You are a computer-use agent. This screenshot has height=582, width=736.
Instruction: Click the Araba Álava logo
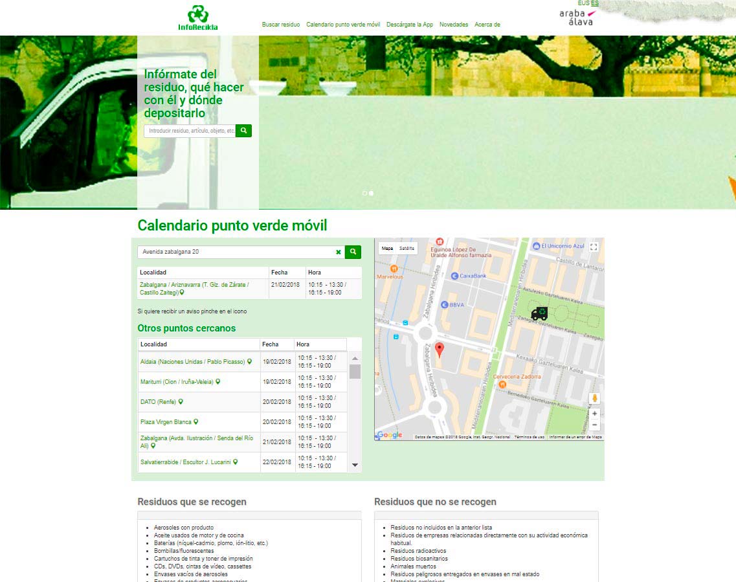tap(577, 17)
